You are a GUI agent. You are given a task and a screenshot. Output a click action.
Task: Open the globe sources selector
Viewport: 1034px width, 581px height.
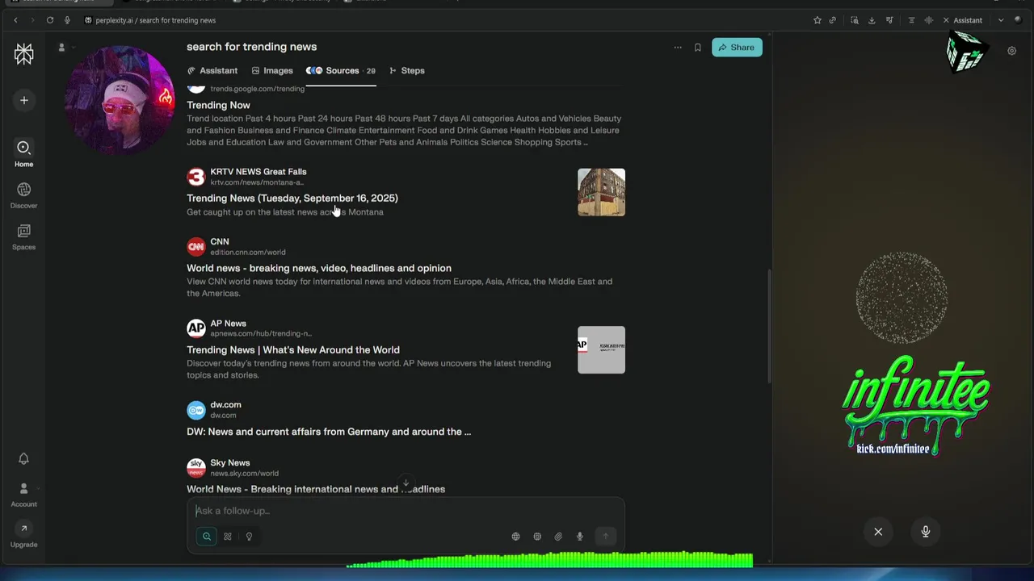[515, 537]
